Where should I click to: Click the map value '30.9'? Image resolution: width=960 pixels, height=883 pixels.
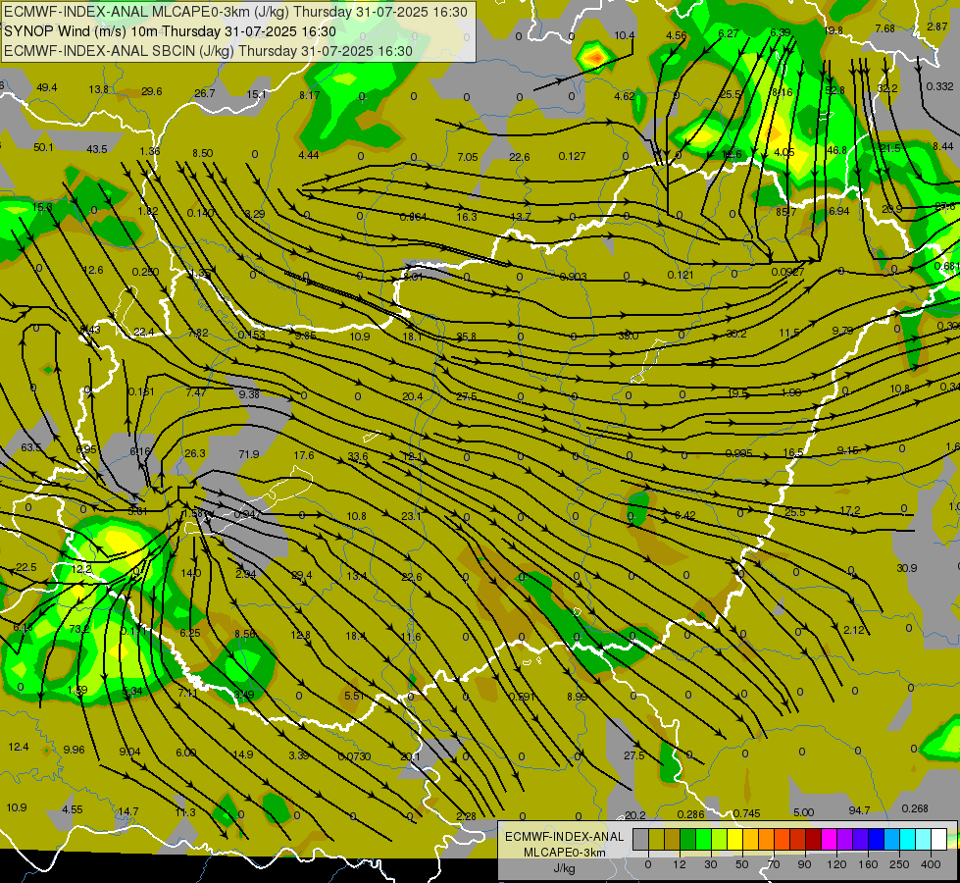point(906,568)
